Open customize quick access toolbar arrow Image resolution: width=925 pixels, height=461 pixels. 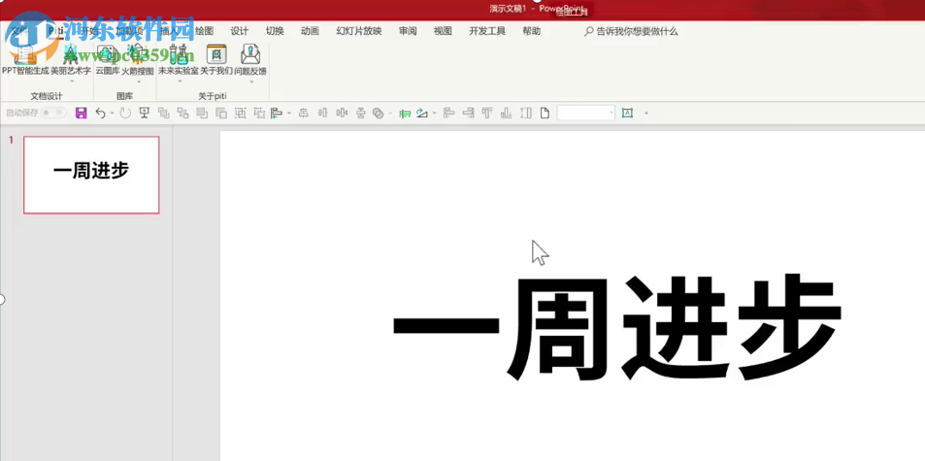tap(646, 114)
